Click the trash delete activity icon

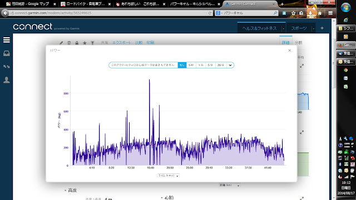69,43
